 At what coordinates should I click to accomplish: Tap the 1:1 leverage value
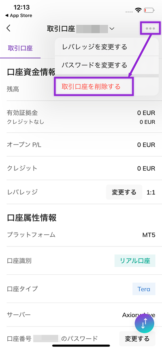point(151,192)
